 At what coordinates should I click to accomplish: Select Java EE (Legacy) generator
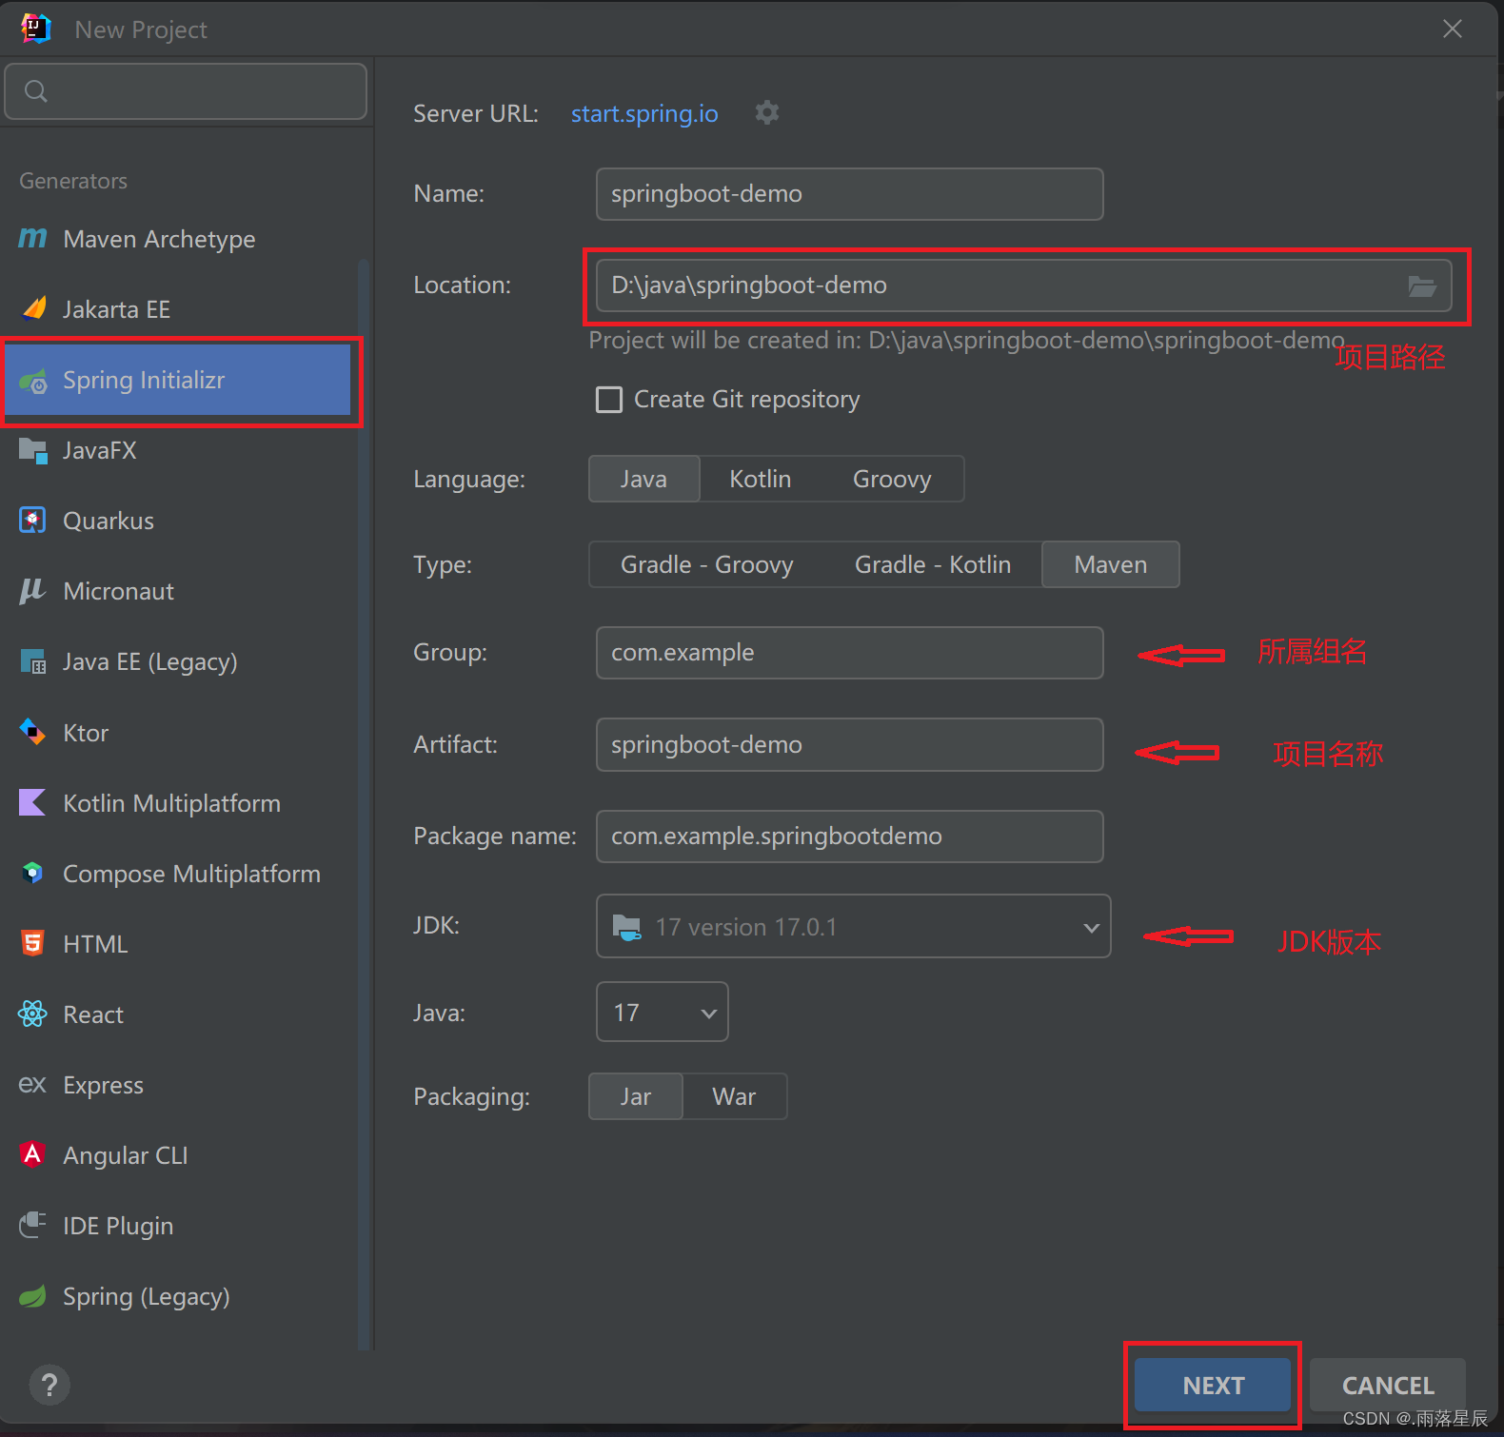tap(178, 661)
